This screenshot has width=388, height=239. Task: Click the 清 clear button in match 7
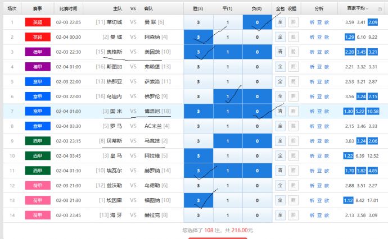click(280, 111)
